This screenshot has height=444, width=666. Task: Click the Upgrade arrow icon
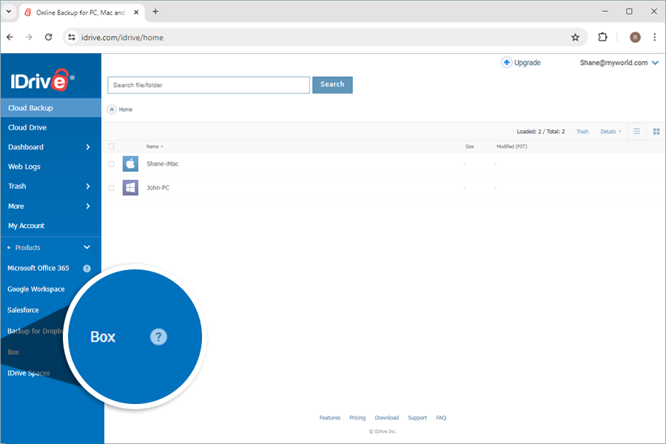click(506, 63)
